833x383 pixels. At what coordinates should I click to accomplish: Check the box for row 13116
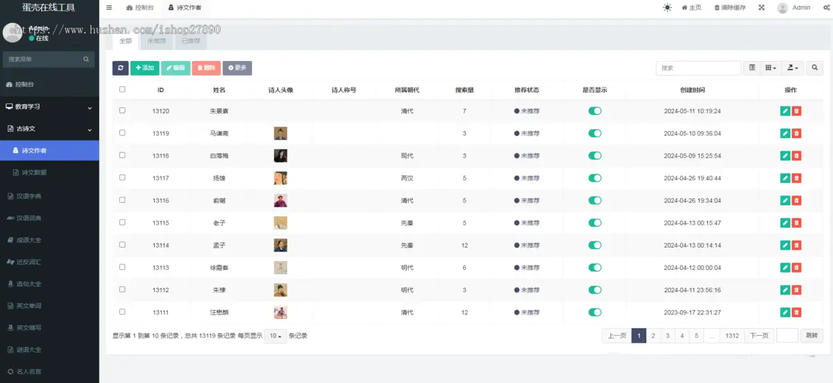[122, 200]
